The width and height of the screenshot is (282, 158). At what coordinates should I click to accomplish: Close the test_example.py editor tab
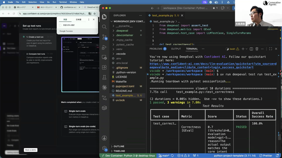pyautogui.click(x=182, y=15)
